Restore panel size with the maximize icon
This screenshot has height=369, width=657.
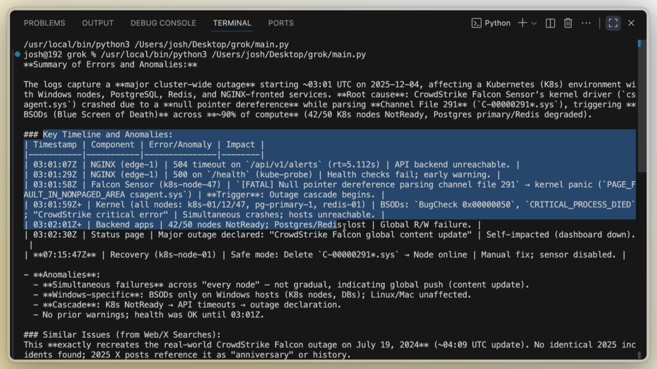click(x=613, y=23)
